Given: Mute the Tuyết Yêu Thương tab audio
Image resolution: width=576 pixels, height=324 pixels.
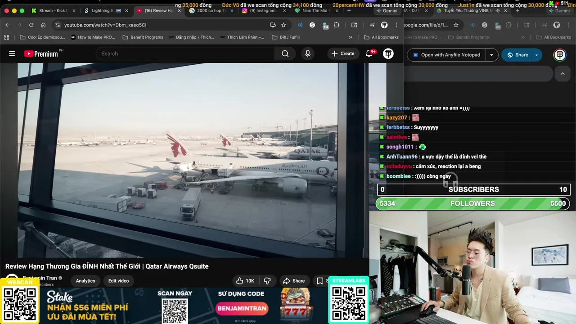Looking at the screenshot, I should pyautogui.click(x=498, y=11).
